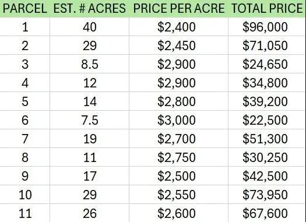Select the $51,300 total price cell
Viewport: 306px width, 222px height.
(267, 139)
